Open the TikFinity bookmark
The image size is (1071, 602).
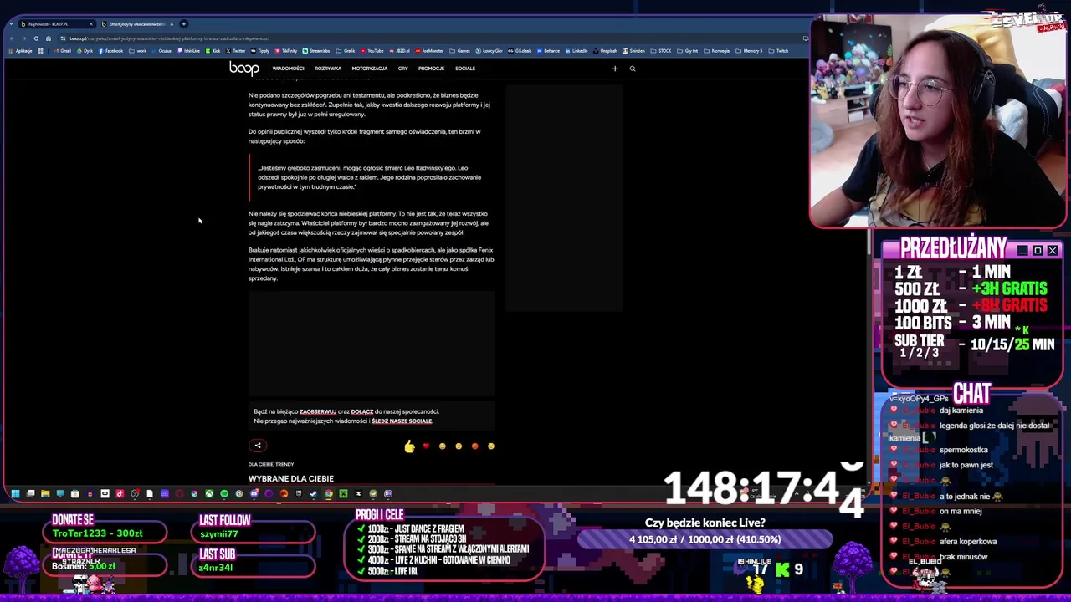(286, 51)
